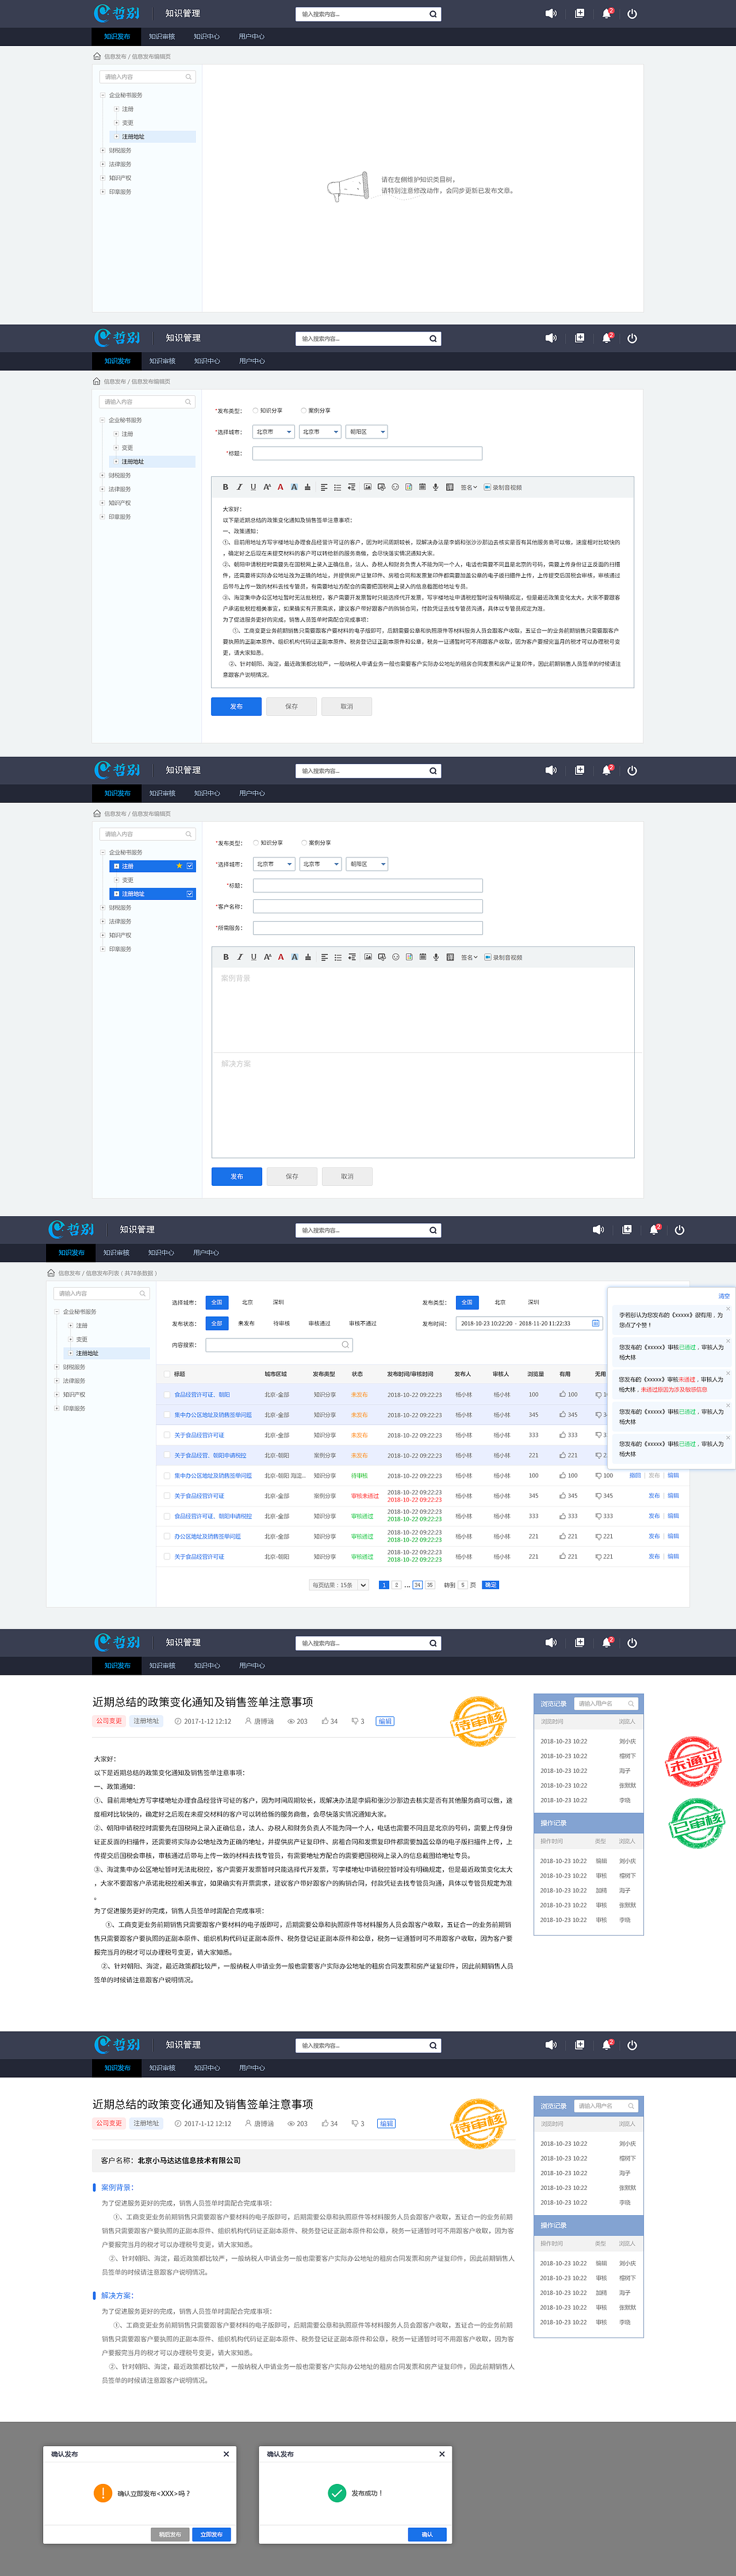This screenshot has height=2576, width=736.
Task: Filter 发布状态 by 审核不通过
Action: [x=362, y=1323]
